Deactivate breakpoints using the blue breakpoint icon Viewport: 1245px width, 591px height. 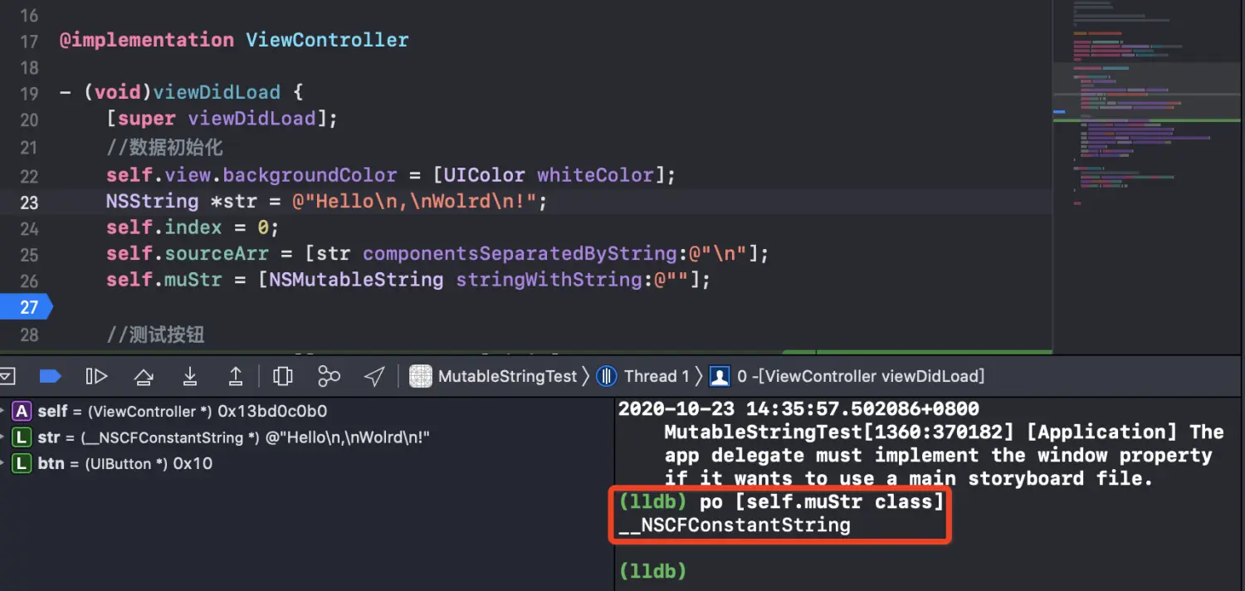(x=51, y=377)
